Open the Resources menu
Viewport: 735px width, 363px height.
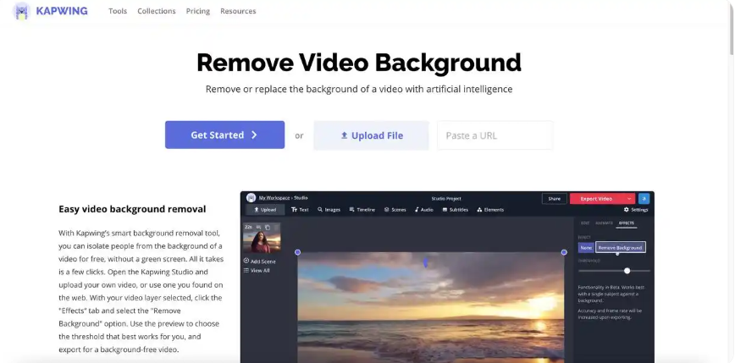[238, 11]
